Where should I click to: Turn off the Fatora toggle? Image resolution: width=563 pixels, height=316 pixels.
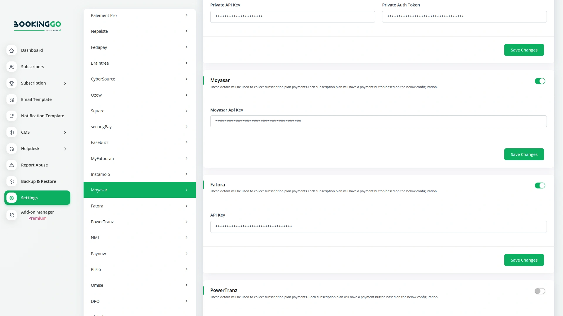coord(540,186)
